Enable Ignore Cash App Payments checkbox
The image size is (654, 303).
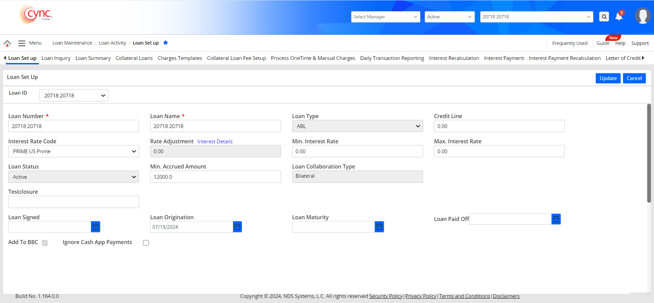click(146, 243)
